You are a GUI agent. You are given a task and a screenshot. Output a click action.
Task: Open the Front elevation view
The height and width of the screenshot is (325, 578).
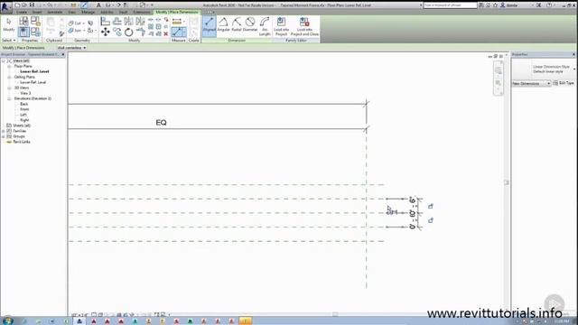pos(24,109)
